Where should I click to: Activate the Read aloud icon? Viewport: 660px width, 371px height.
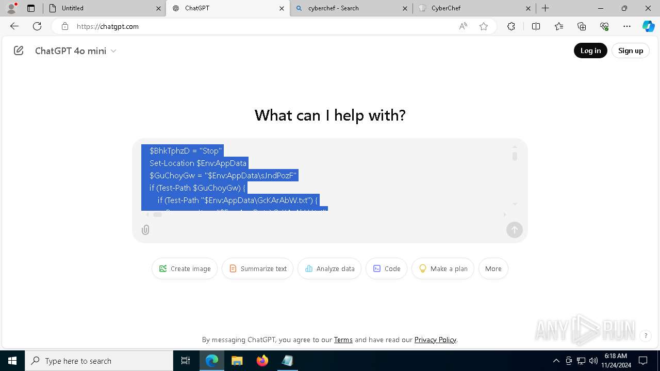tap(463, 26)
